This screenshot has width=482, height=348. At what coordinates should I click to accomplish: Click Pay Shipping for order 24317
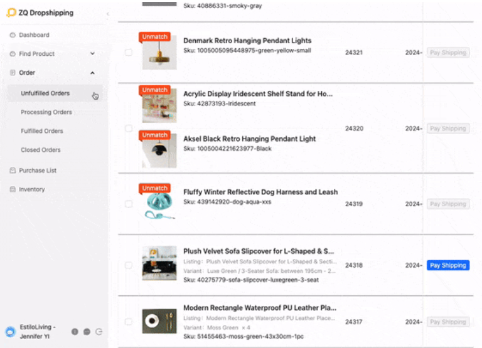448,322
